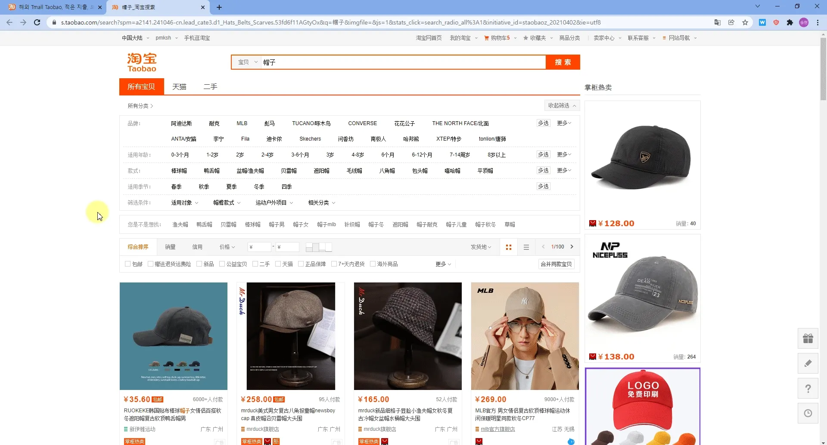Click the site lock icon in the address bar
Screen dimensions: 827x445
[x=54, y=22]
